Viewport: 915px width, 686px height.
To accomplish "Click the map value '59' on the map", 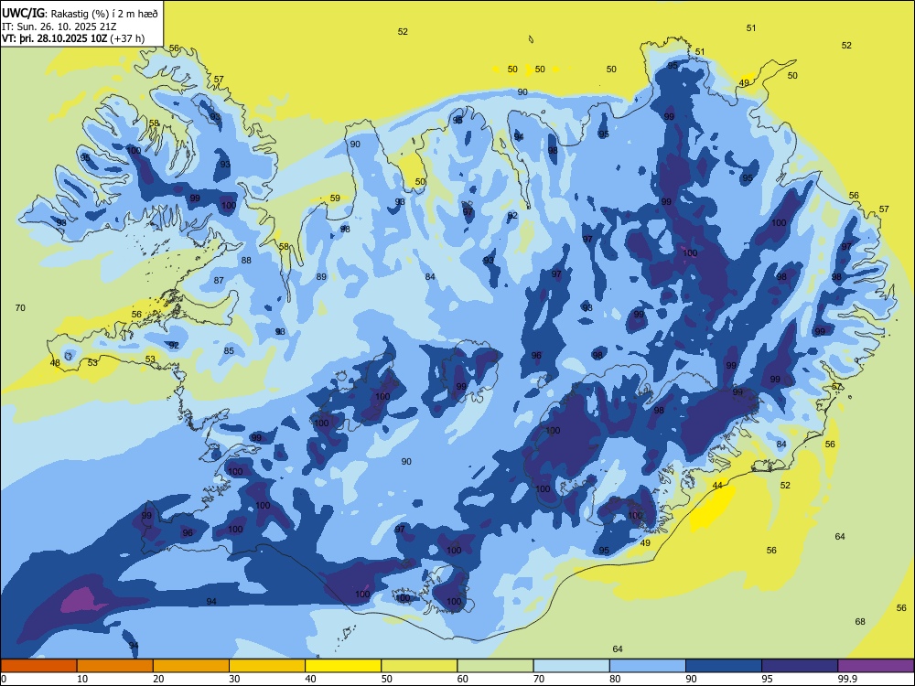I will click(x=335, y=198).
